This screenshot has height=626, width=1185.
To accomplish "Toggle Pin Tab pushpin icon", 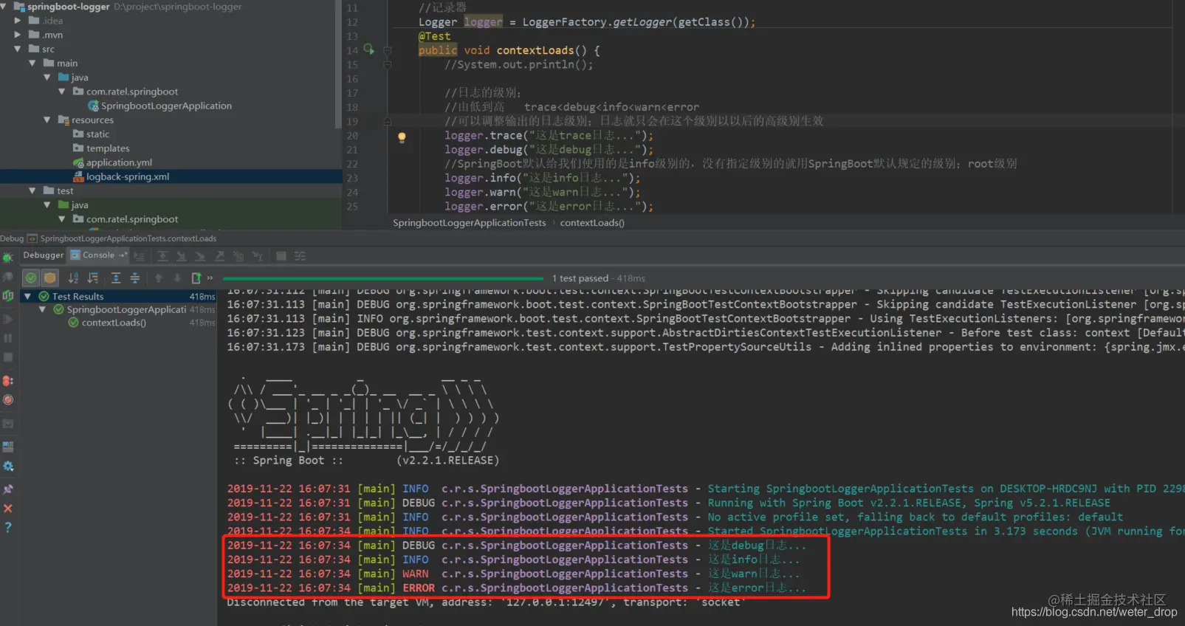I will [8, 489].
